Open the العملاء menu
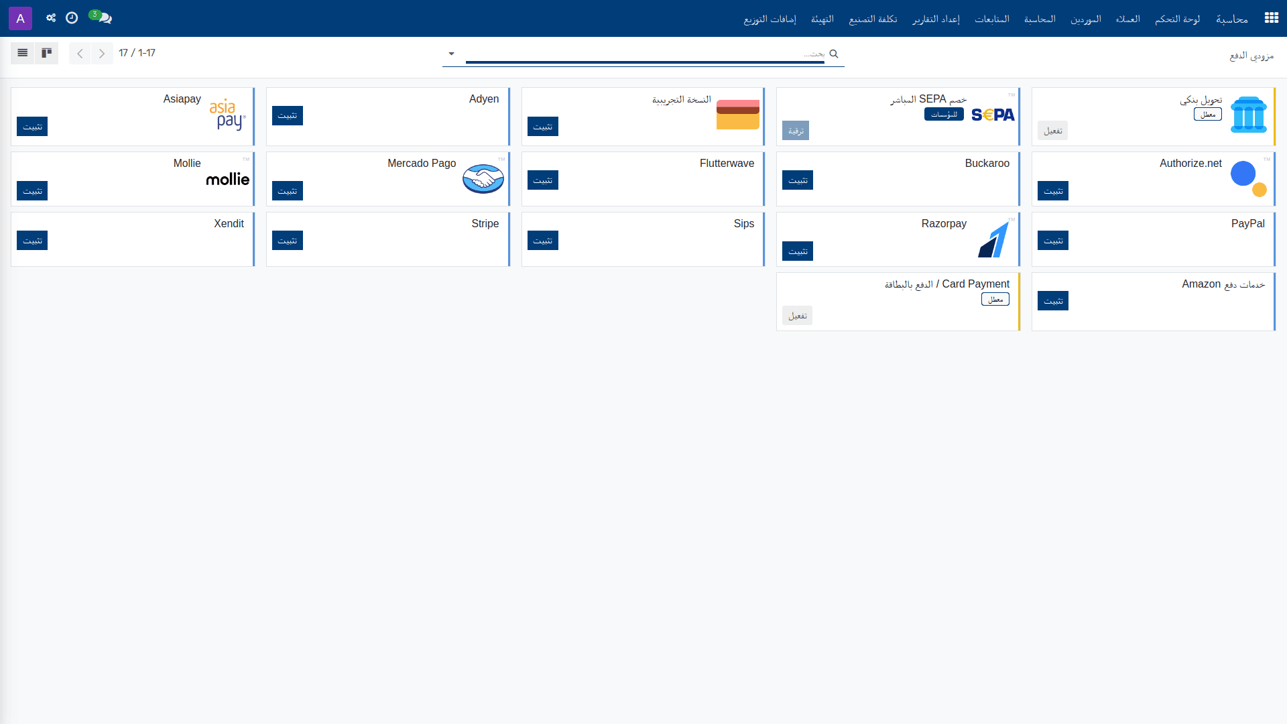The height and width of the screenshot is (724, 1287). pos(1128,19)
